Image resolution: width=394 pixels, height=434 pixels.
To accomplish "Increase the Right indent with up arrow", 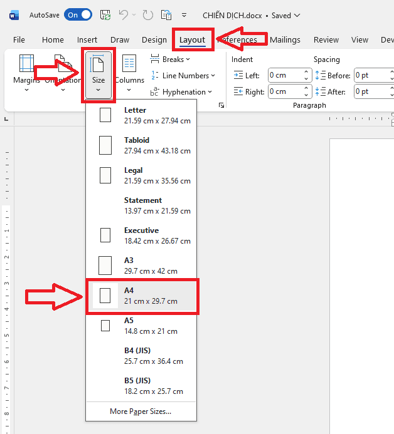I will (306, 89).
